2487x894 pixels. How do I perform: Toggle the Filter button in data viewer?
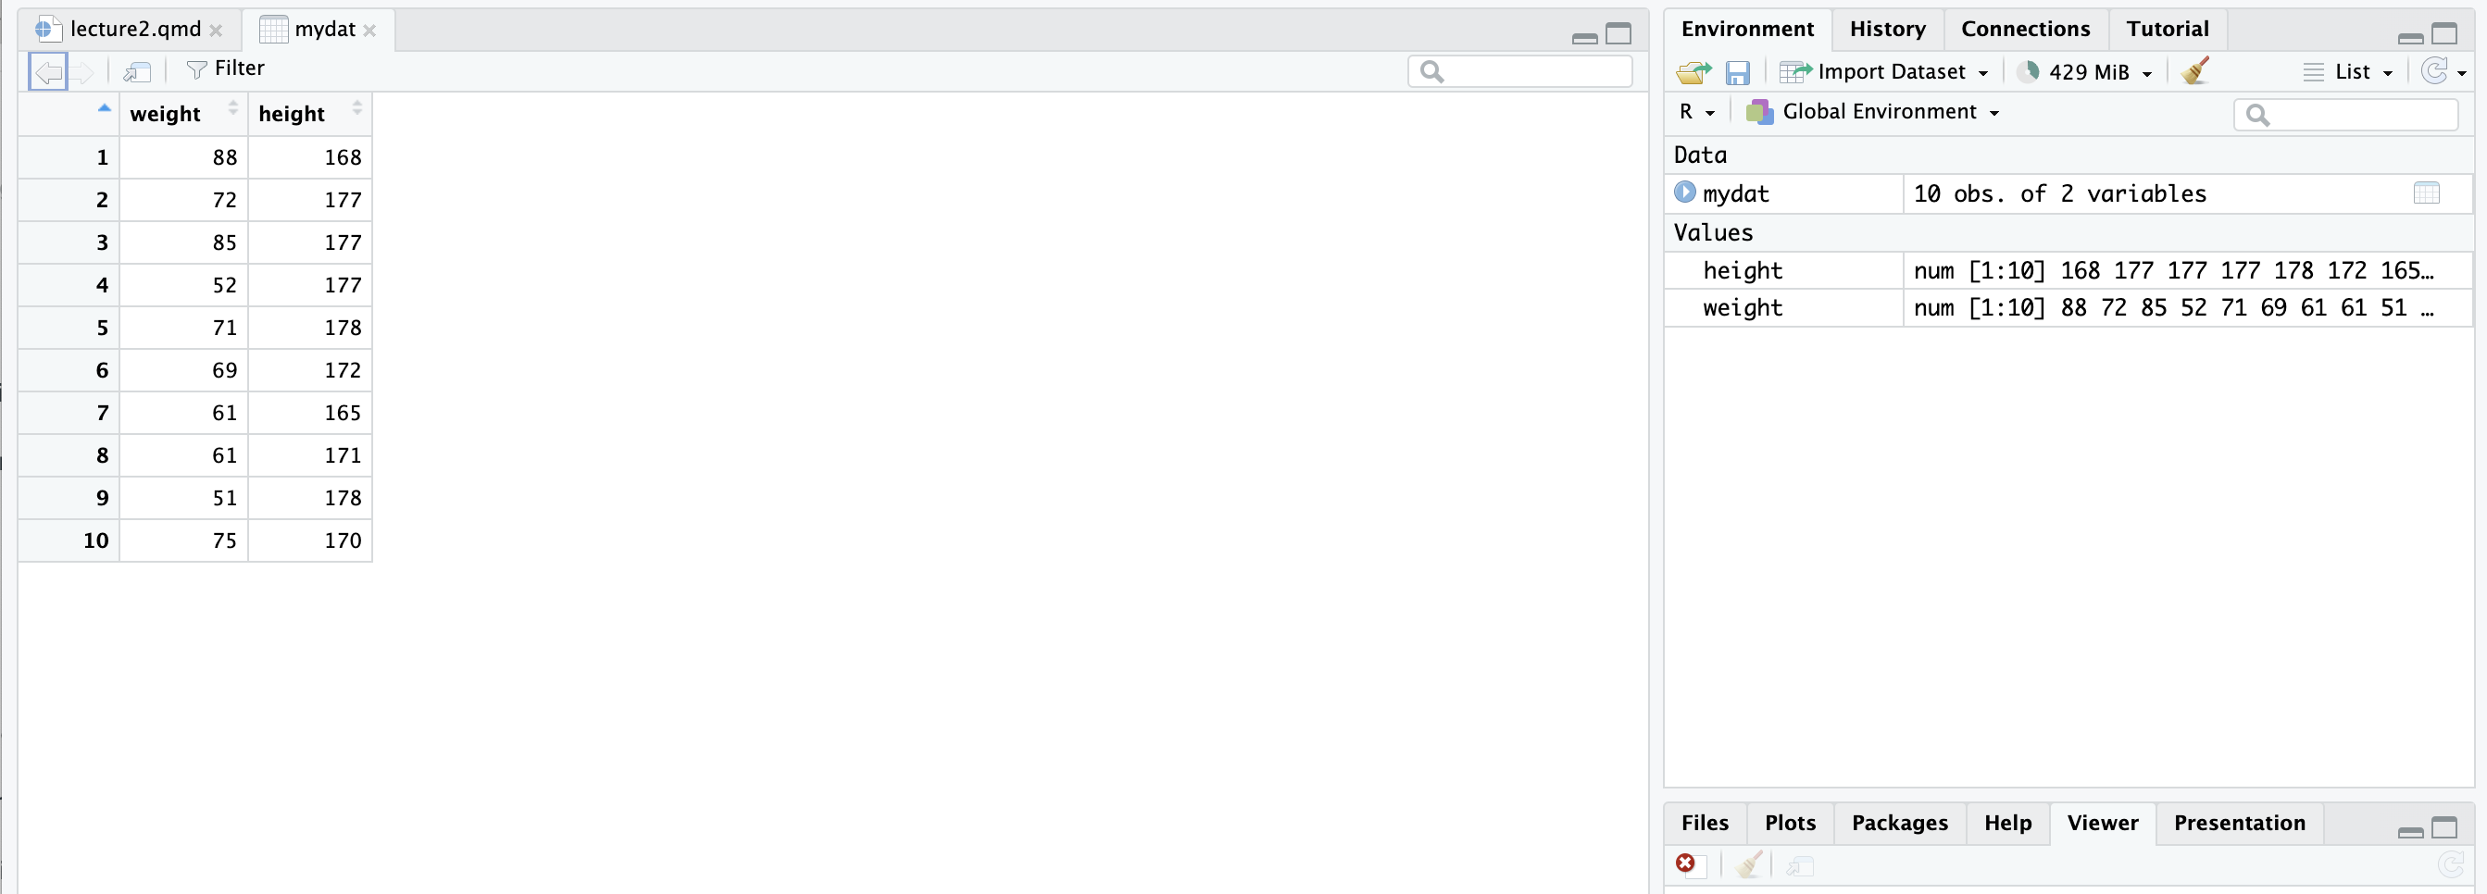[x=225, y=68]
